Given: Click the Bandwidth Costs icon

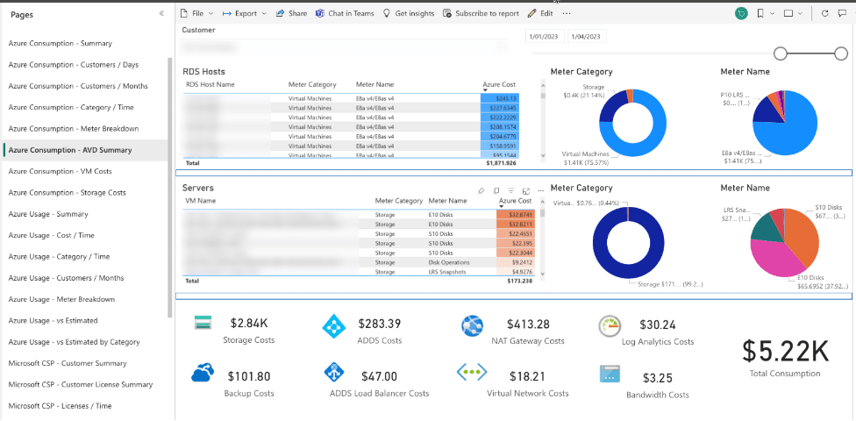Looking at the screenshot, I should coord(610,374).
